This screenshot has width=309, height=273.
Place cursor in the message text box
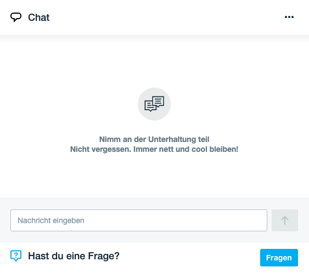pos(139,220)
